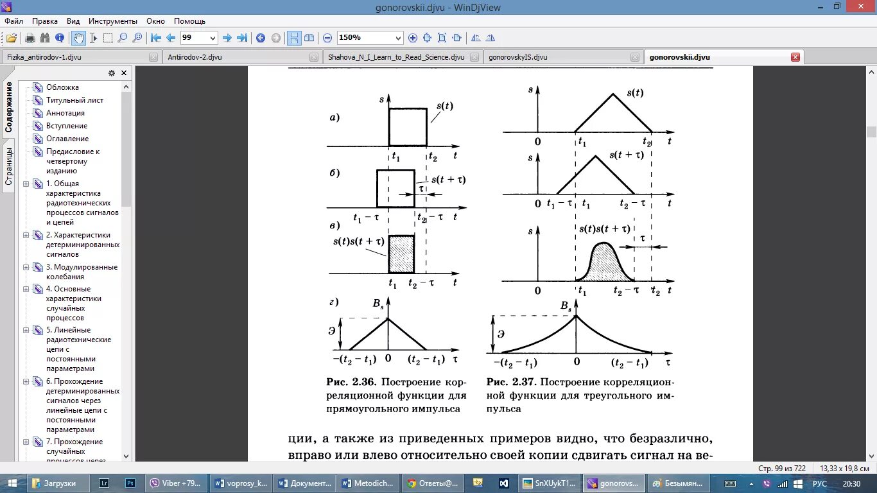Open the 150% zoom level dropdown
This screenshot has height=493, width=877.
click(399, 38)
